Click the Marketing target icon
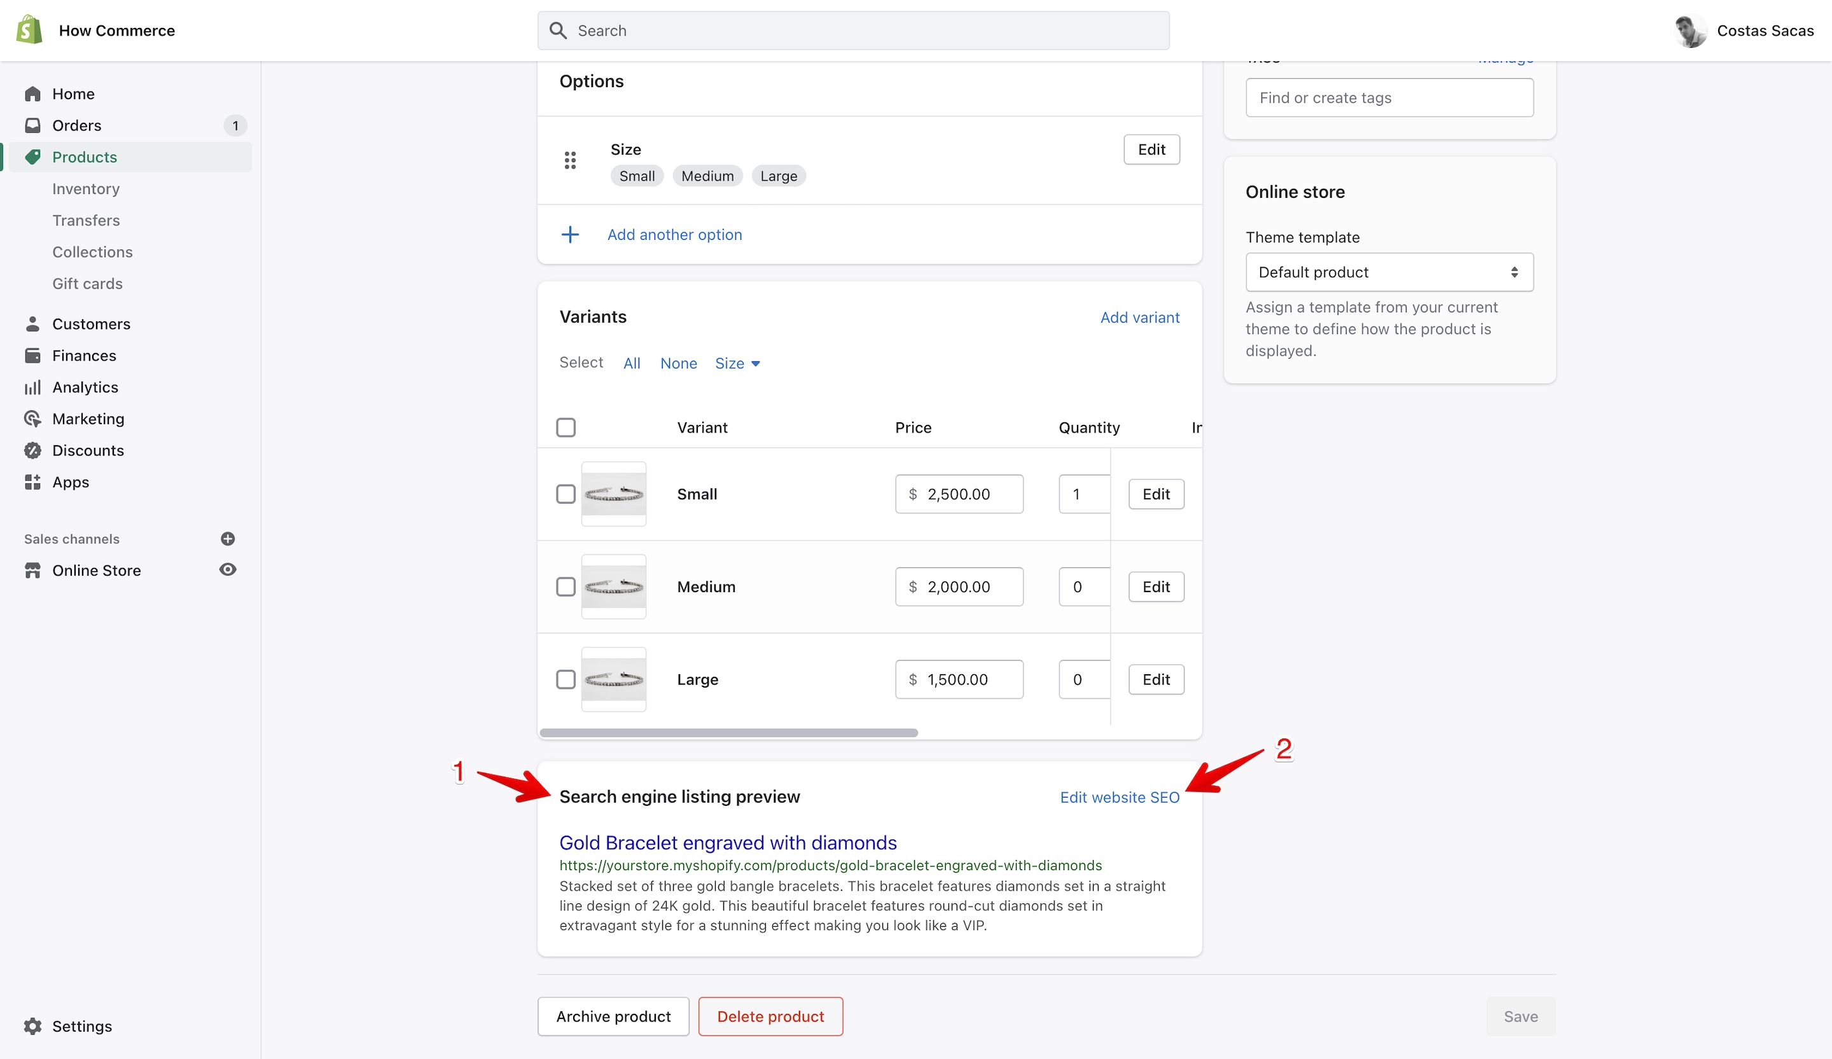 tap(32, 419)
